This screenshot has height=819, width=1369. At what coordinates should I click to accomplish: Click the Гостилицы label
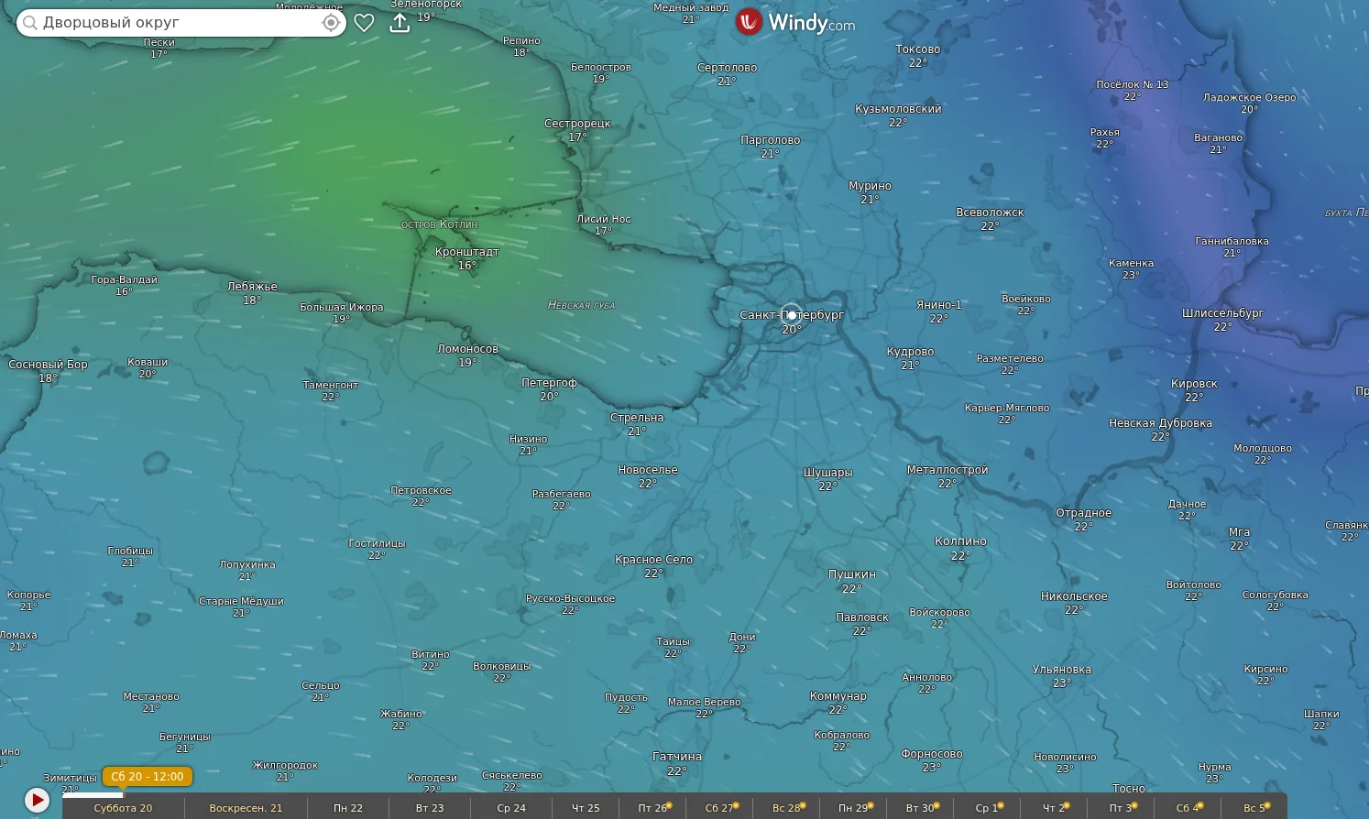(x=377, y=543)
